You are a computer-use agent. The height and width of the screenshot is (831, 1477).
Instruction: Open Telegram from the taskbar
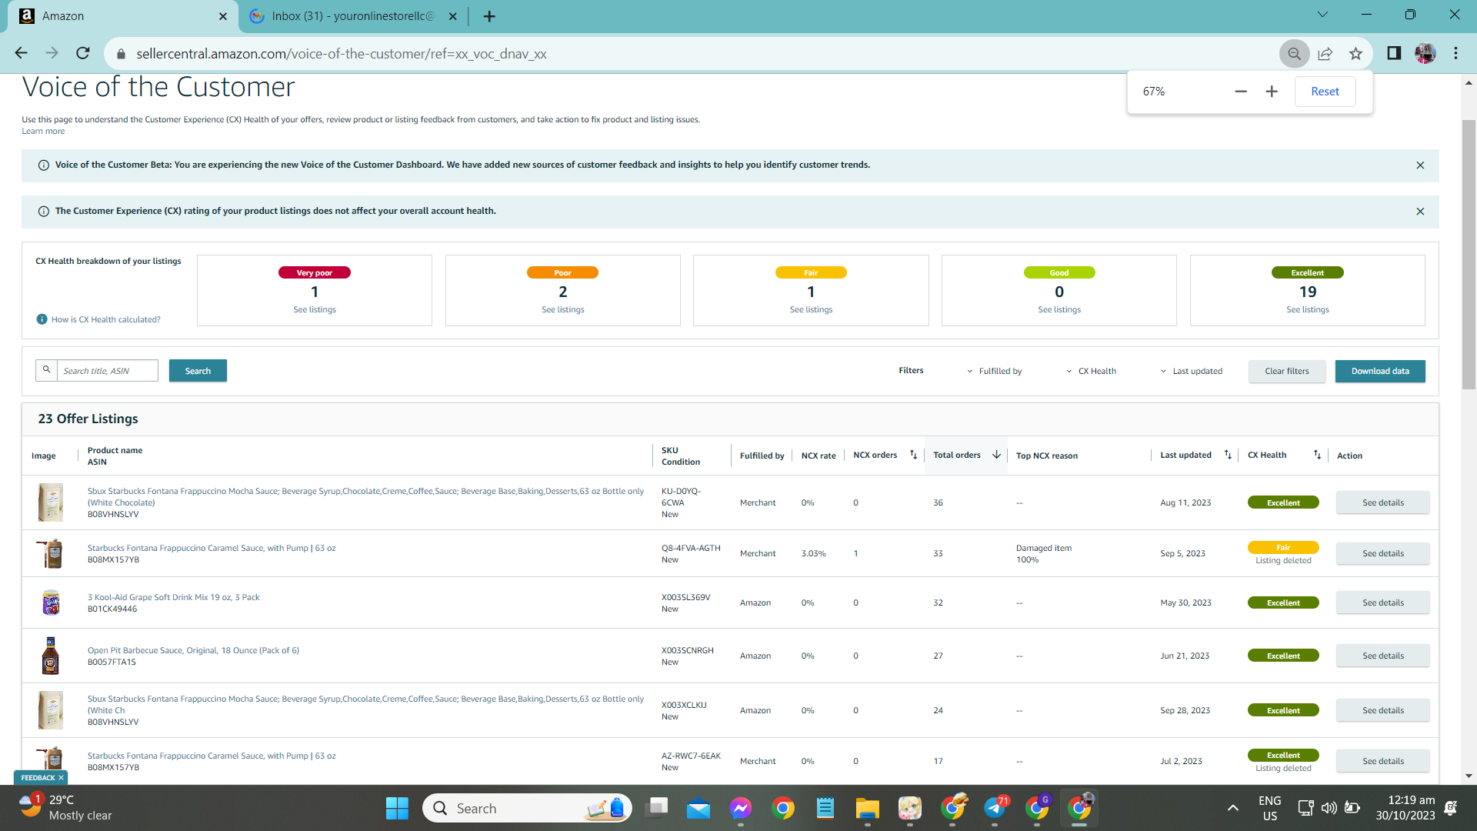(x=995, y=808)
